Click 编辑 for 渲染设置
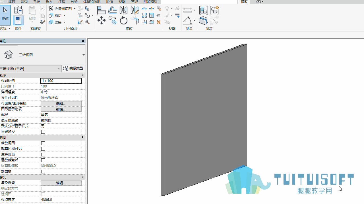364x204 pixels. (61, 183)
